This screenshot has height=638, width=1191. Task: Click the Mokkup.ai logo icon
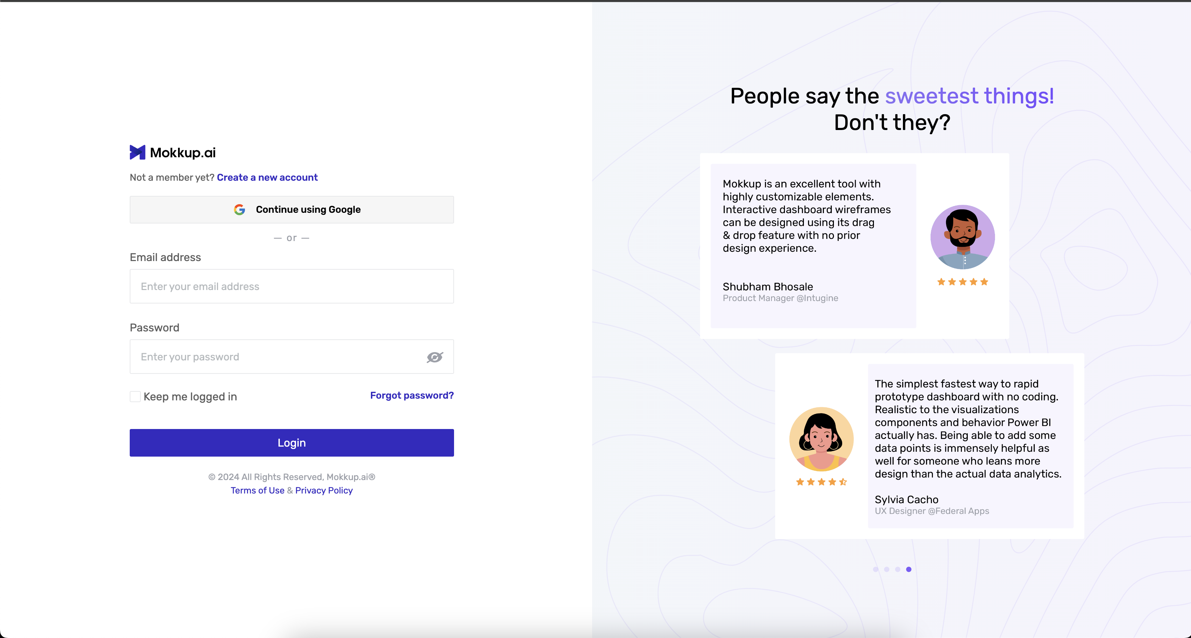click(137, 152)
